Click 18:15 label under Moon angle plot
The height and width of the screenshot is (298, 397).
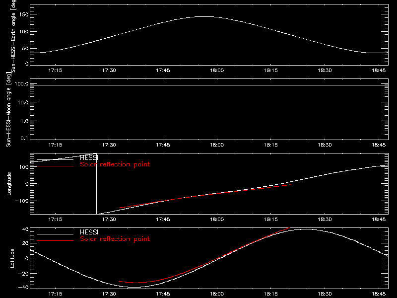tap(271, 145)
